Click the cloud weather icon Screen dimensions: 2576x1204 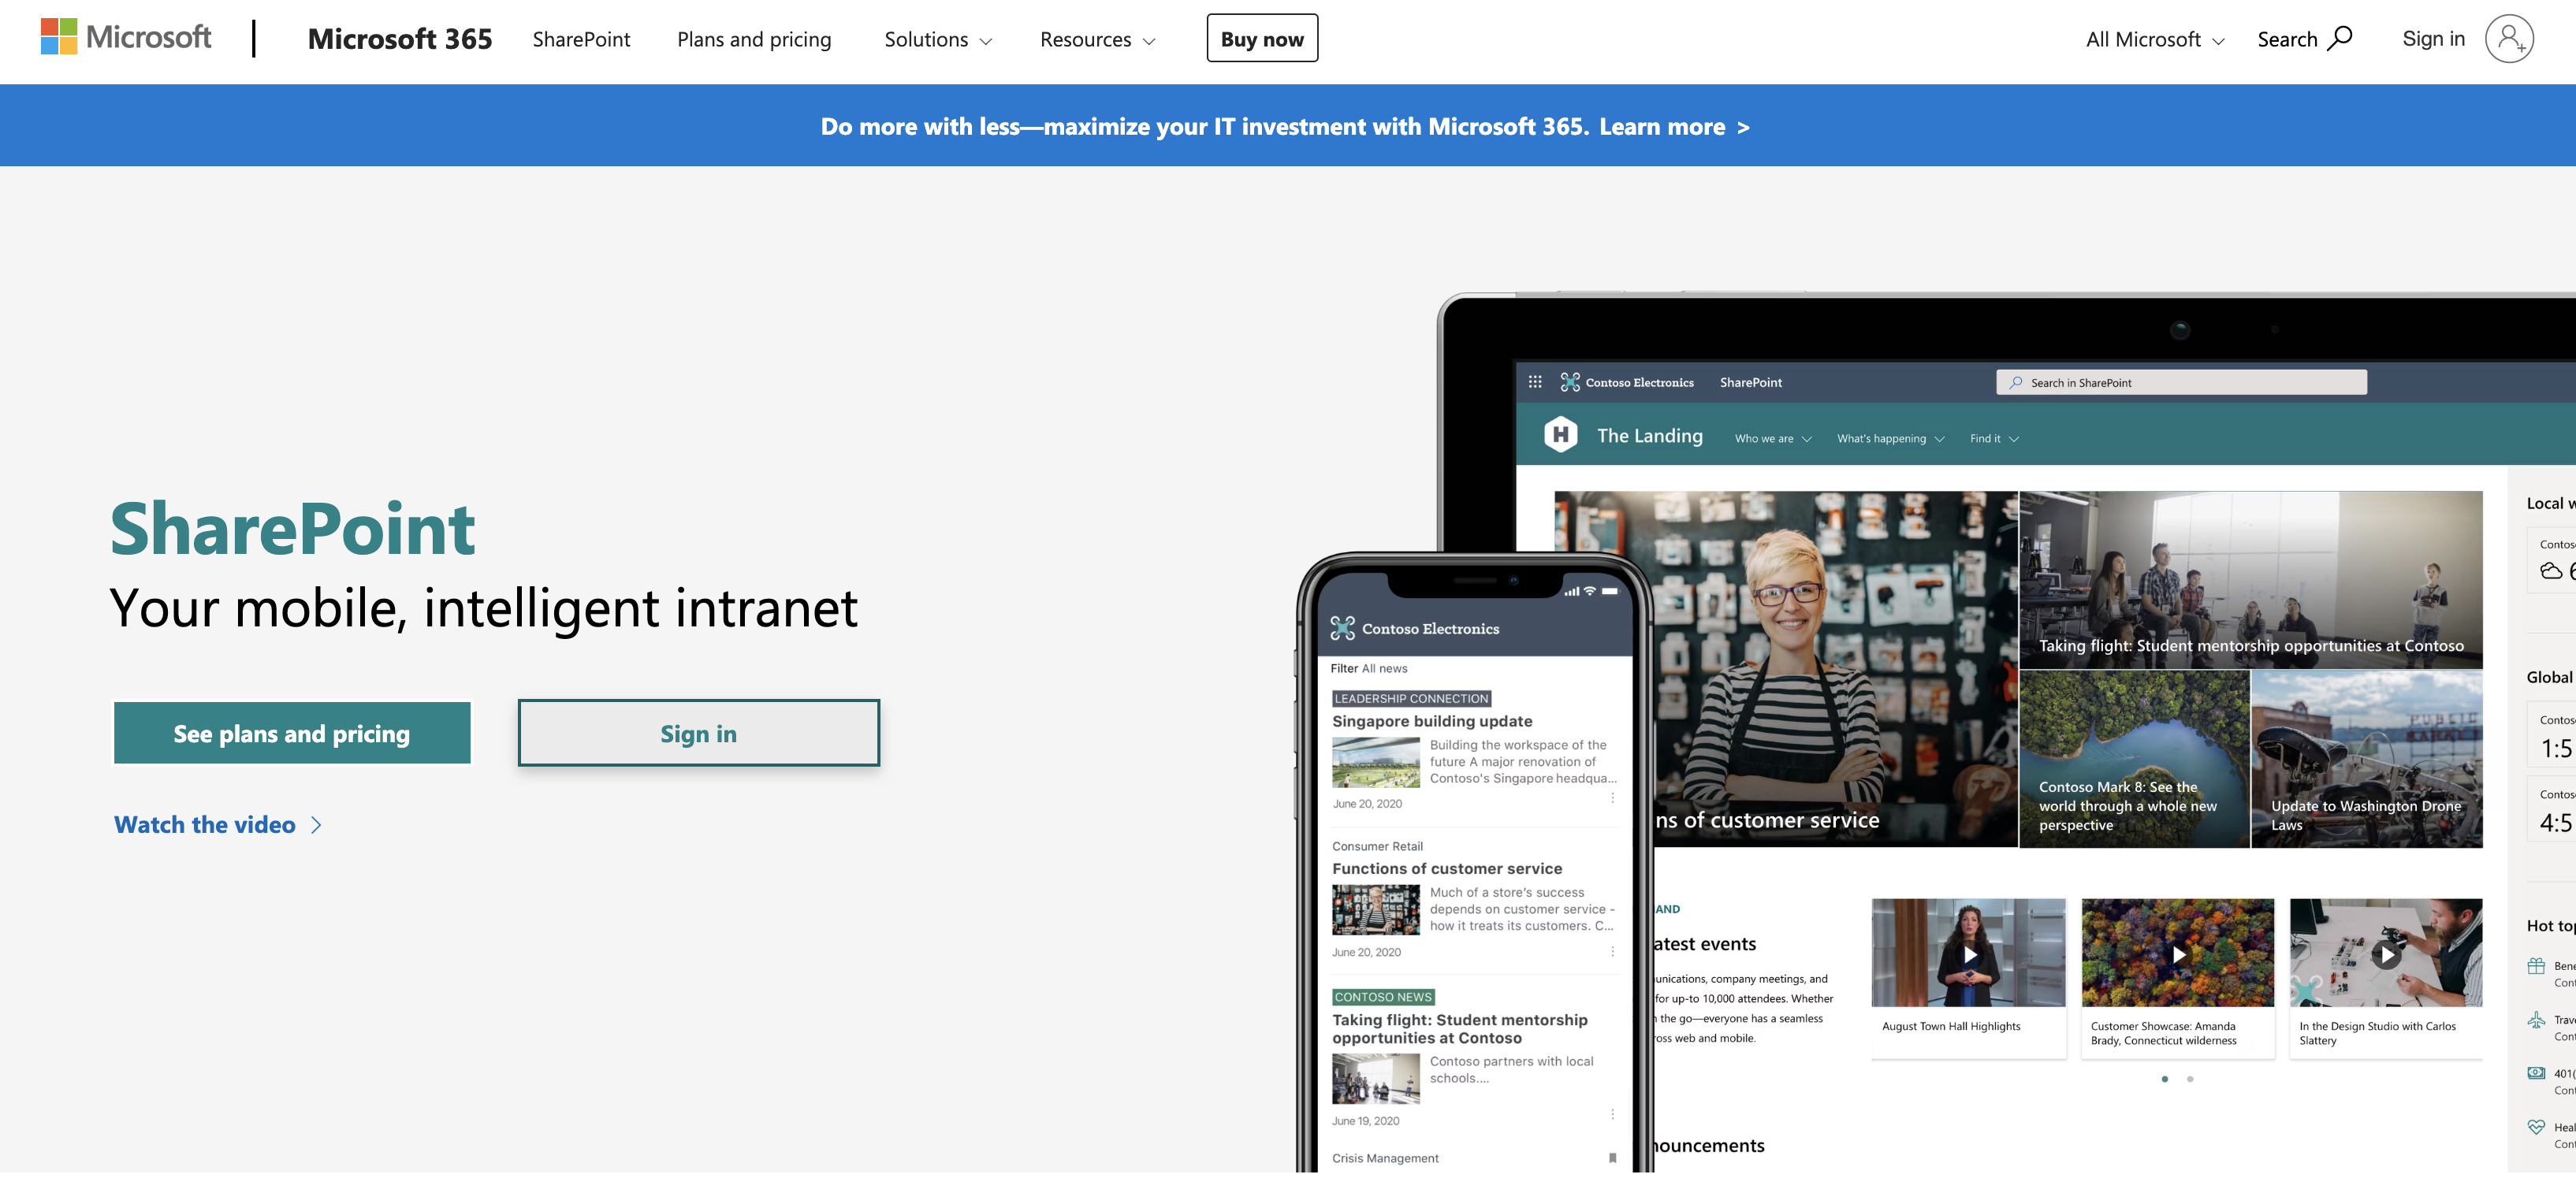(x=2551, y=570)
